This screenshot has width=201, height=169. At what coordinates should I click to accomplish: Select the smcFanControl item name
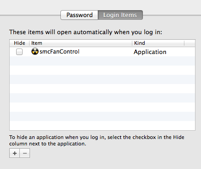(59, 52)
